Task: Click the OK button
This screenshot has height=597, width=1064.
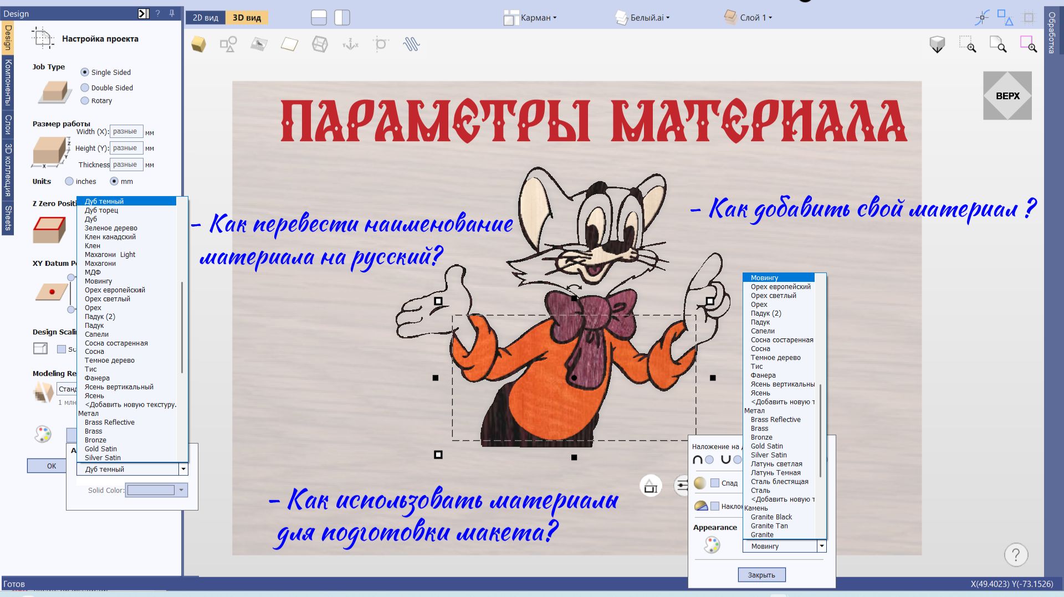Action: (51, 466)
